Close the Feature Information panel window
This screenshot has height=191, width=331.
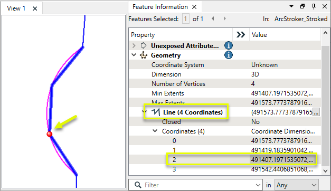pos(325,6)
